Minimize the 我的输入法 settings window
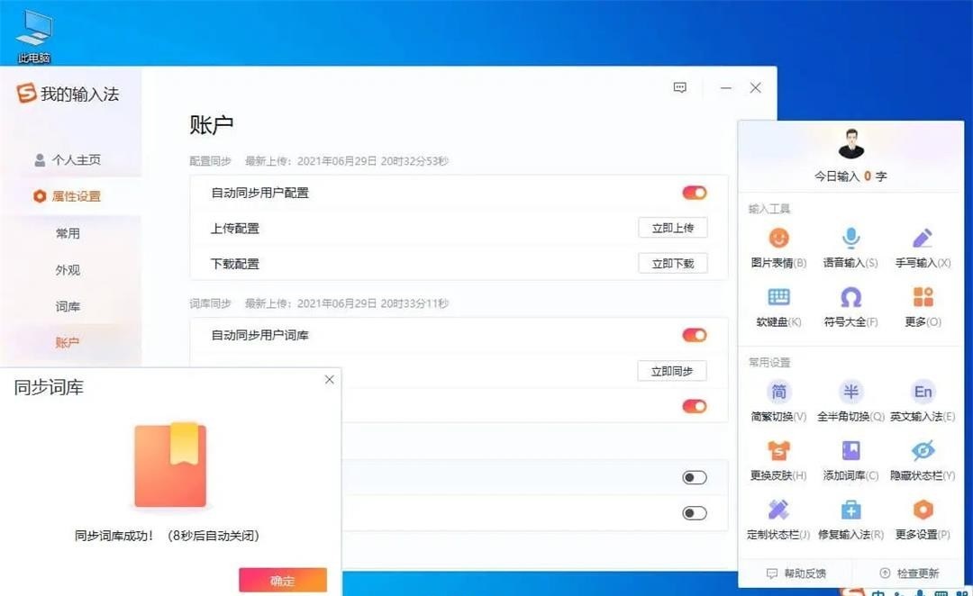The height and width of the screenshot is (596, 973). click(725, 88)
